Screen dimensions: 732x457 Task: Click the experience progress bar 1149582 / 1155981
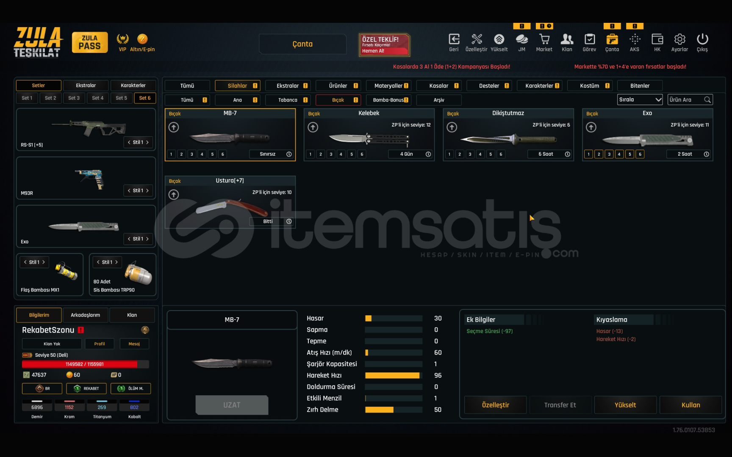click(x=86, y=364)
